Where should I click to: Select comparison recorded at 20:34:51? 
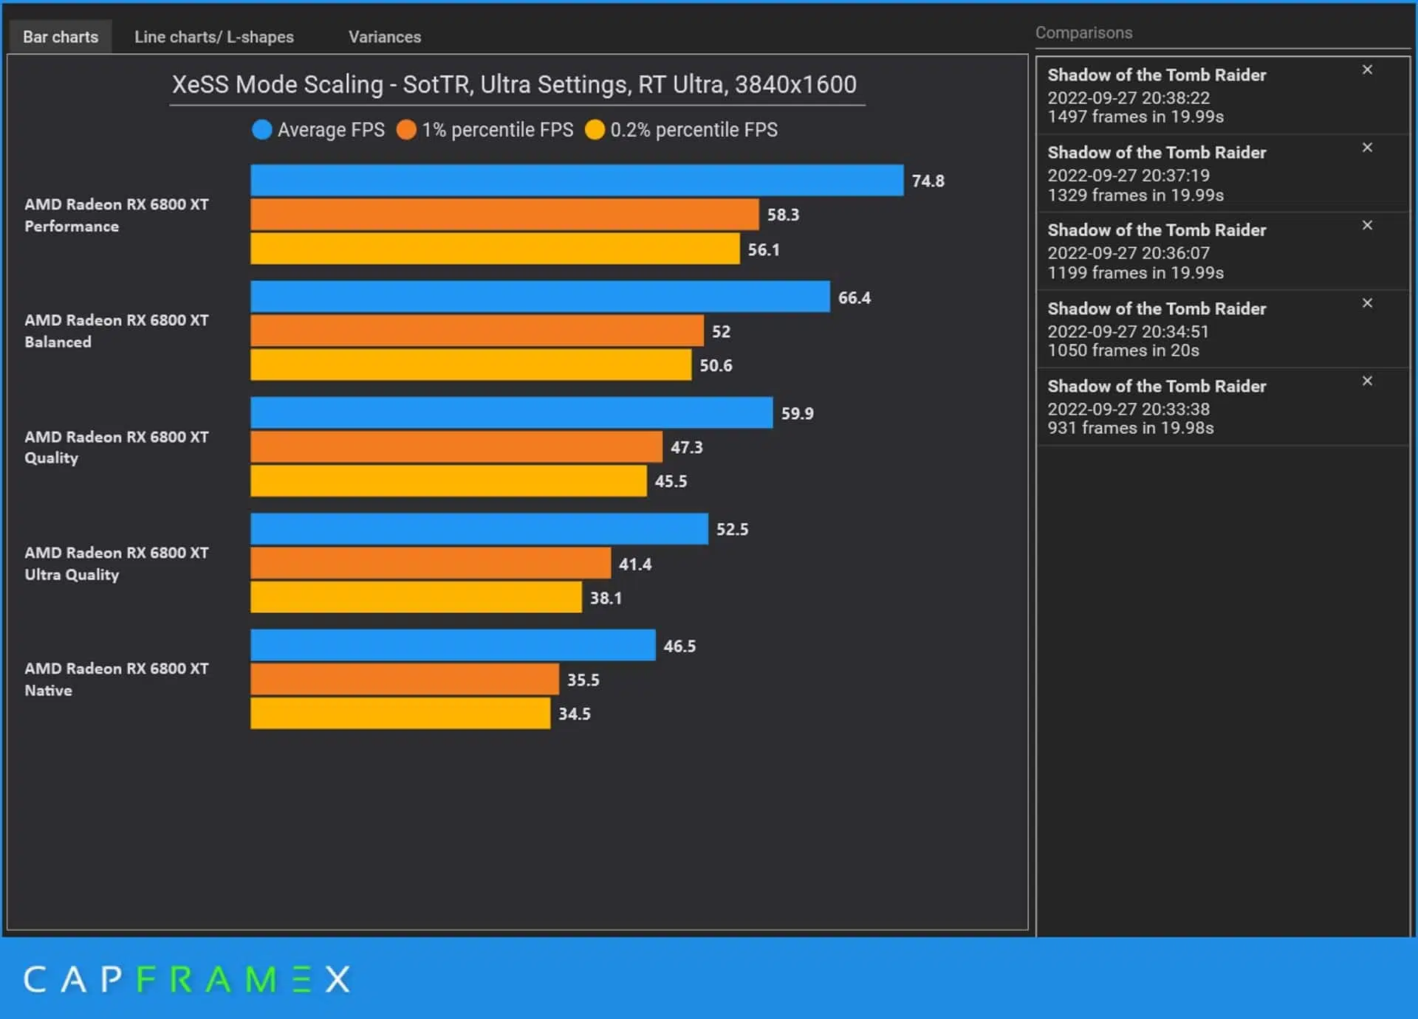pos(1222,329)
